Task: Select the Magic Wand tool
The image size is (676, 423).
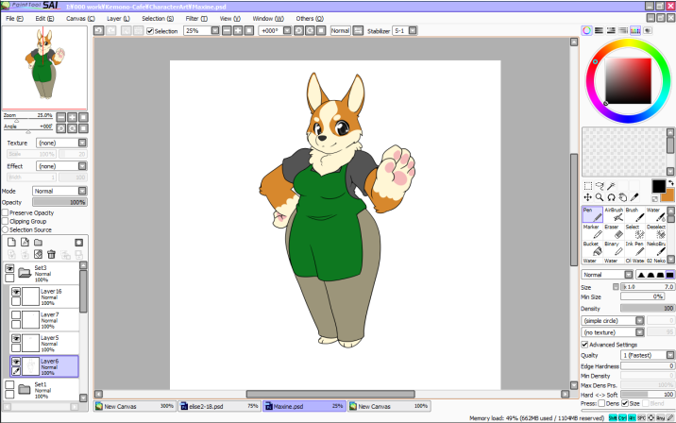Action: click(x=611, y=186)
